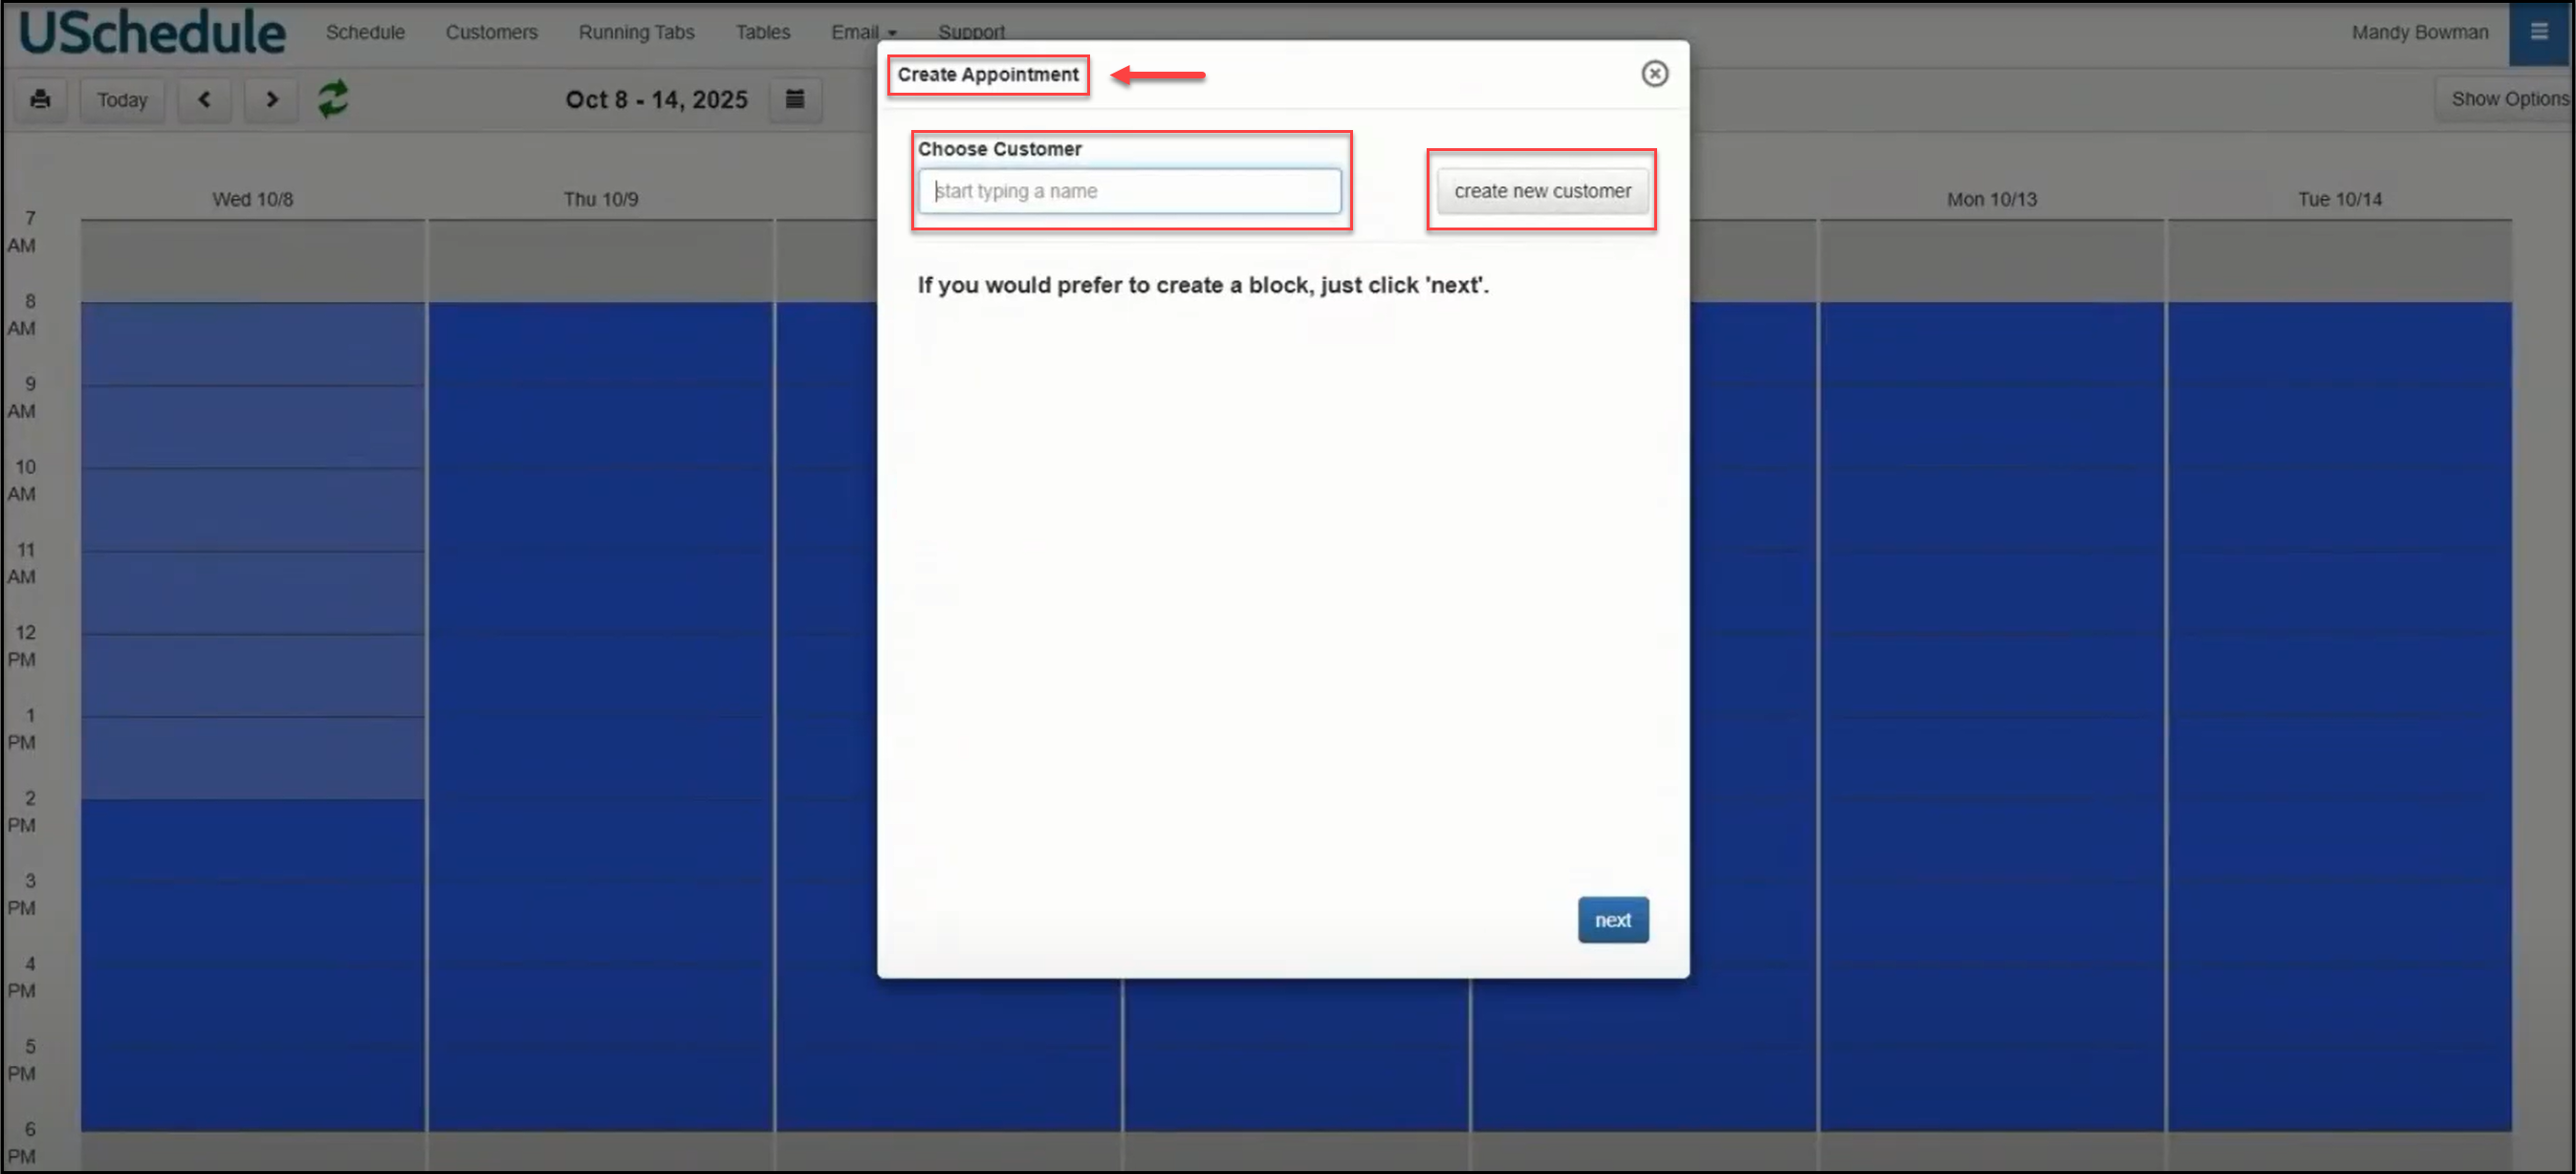Close the Create Appointment dialog
Image resolution: width=2576 pixels, height=1174 pixels.
point(1654,73)
